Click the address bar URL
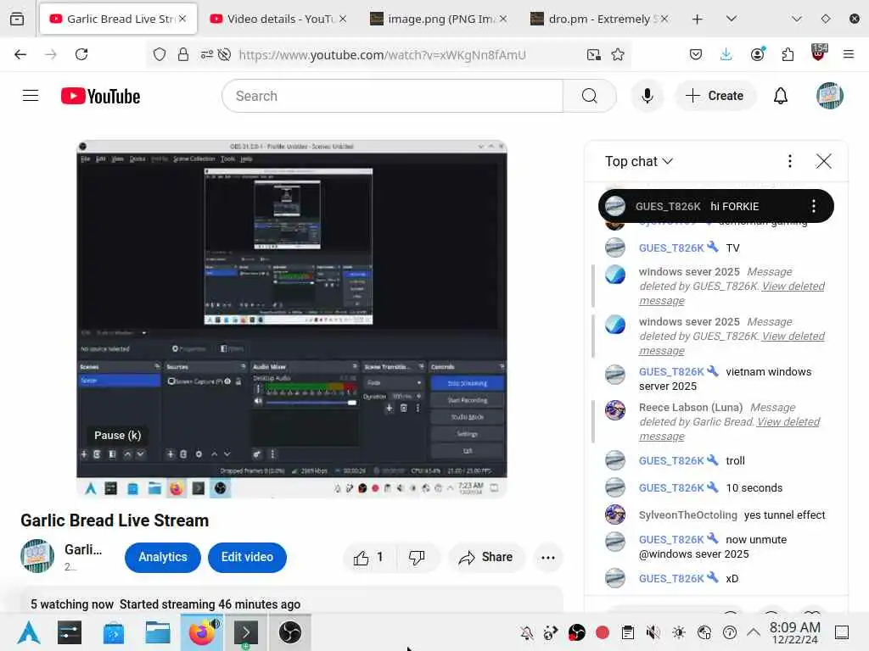The height and width of the screenshot is (651, 869). 382,54
